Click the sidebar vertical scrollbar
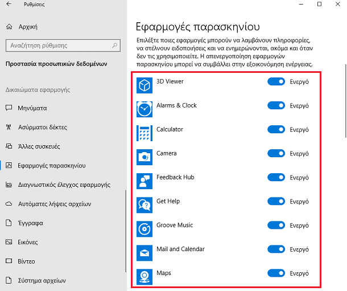347x291 pixels. pyautogui.click(x=126, y=231)
